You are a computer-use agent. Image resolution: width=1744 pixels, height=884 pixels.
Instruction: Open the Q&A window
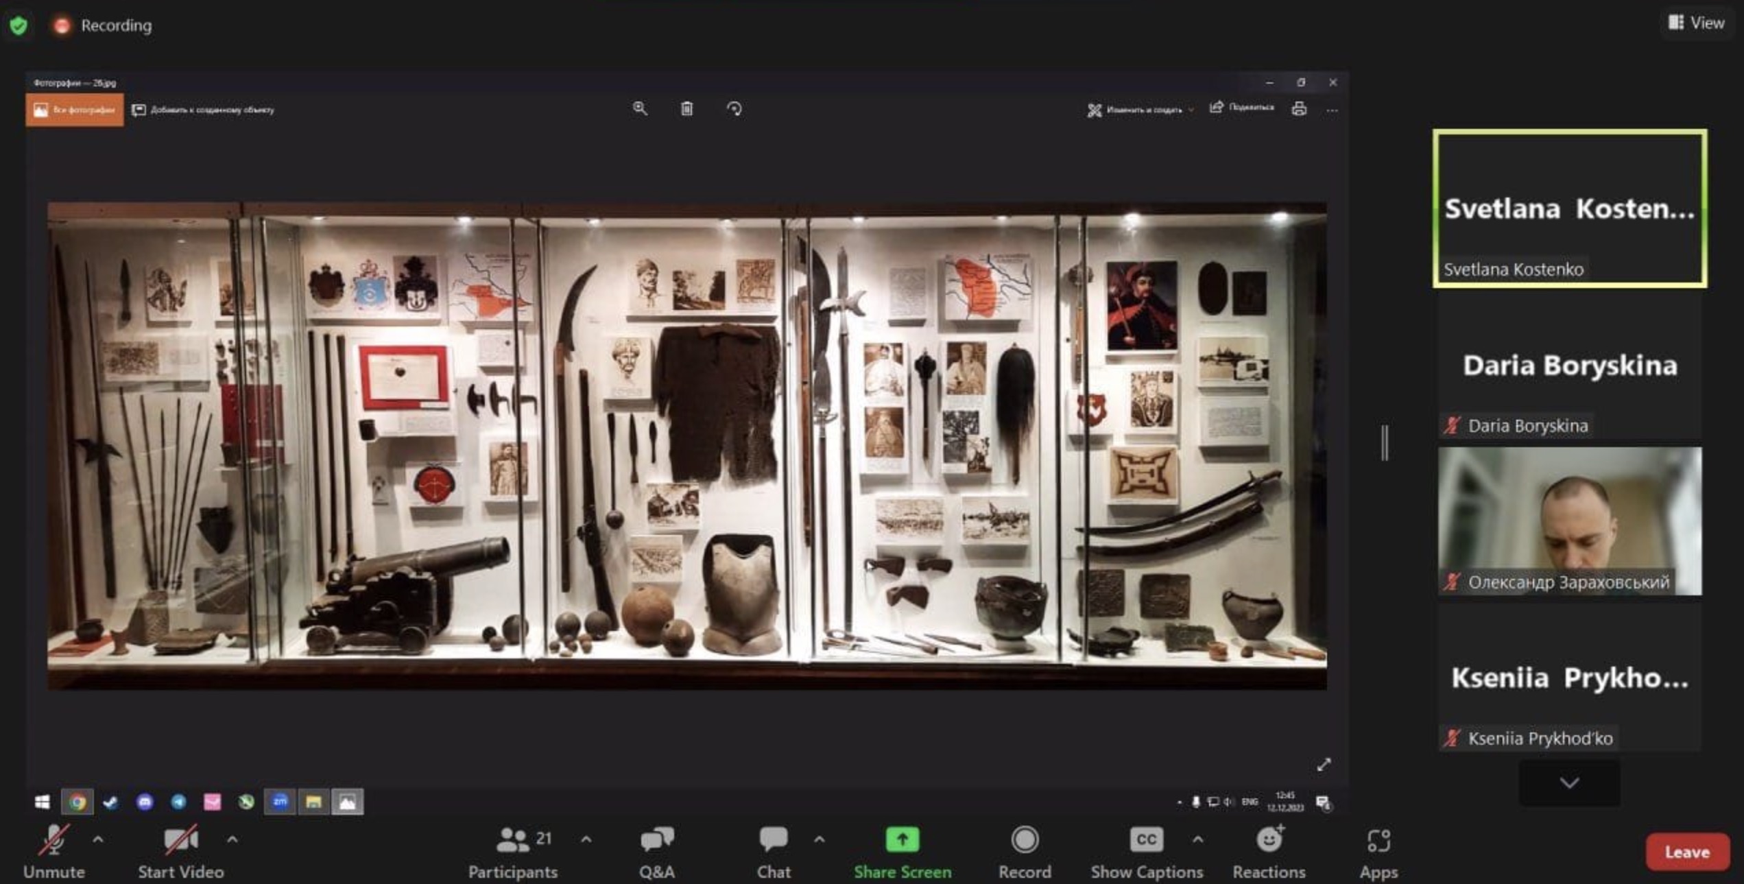[x=656, y=852]
